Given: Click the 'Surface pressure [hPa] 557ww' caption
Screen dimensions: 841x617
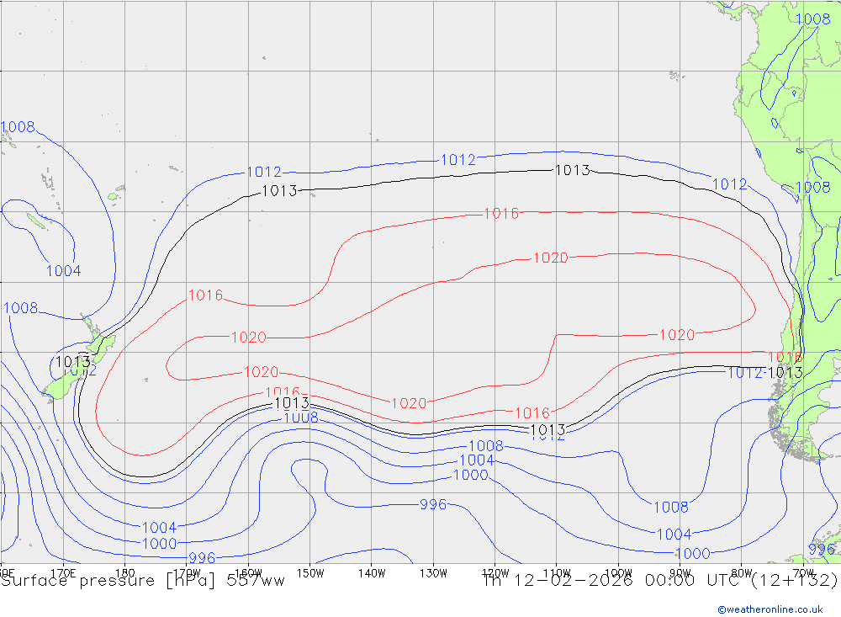Looking at the screenshot, I should (143, 581).
